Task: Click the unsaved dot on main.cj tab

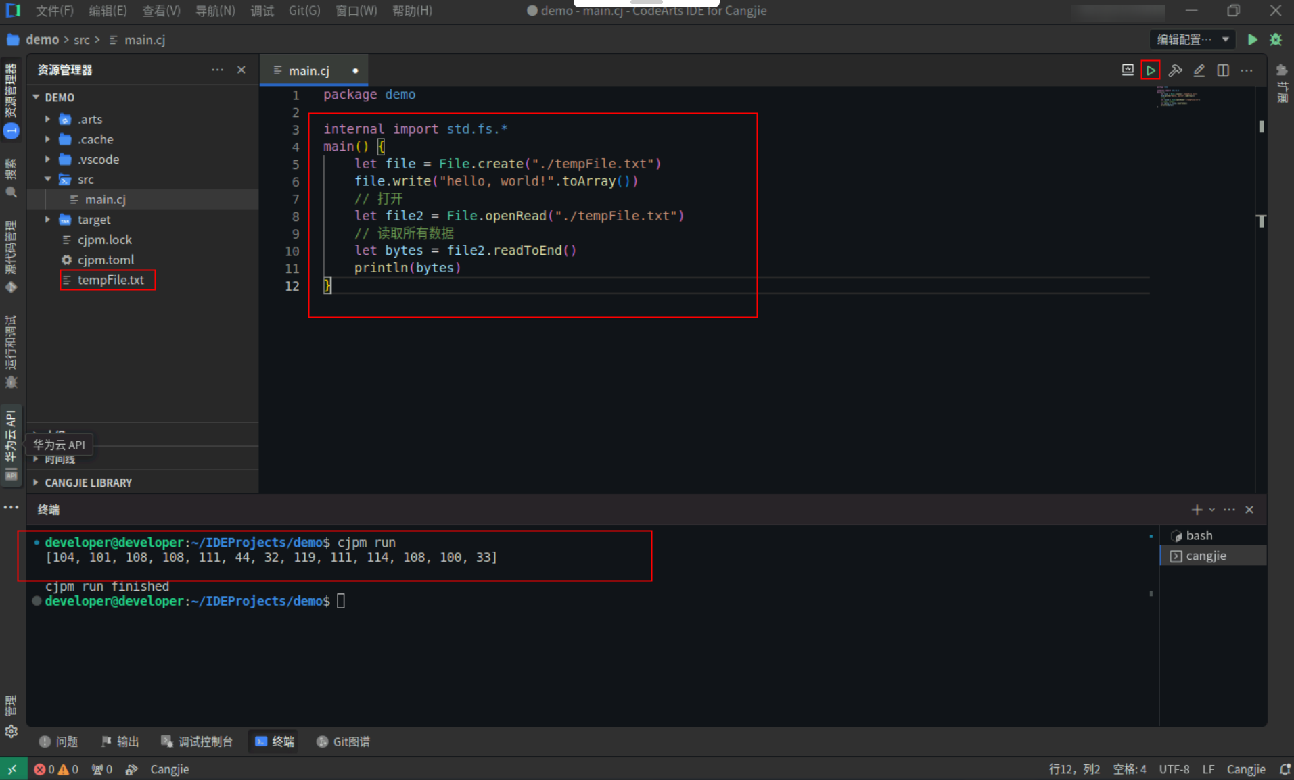Action: 355,70
